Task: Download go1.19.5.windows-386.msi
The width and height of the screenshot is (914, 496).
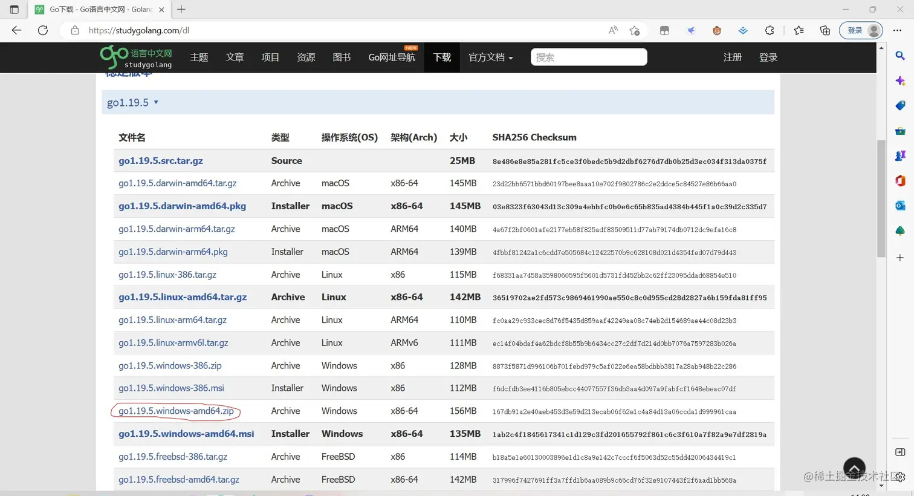Action: 171,388
